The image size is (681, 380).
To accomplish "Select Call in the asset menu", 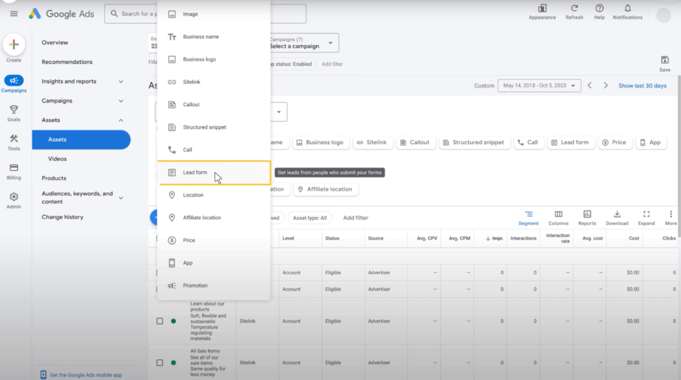I will 213,149.
